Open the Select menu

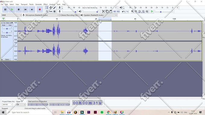point(12,4)
